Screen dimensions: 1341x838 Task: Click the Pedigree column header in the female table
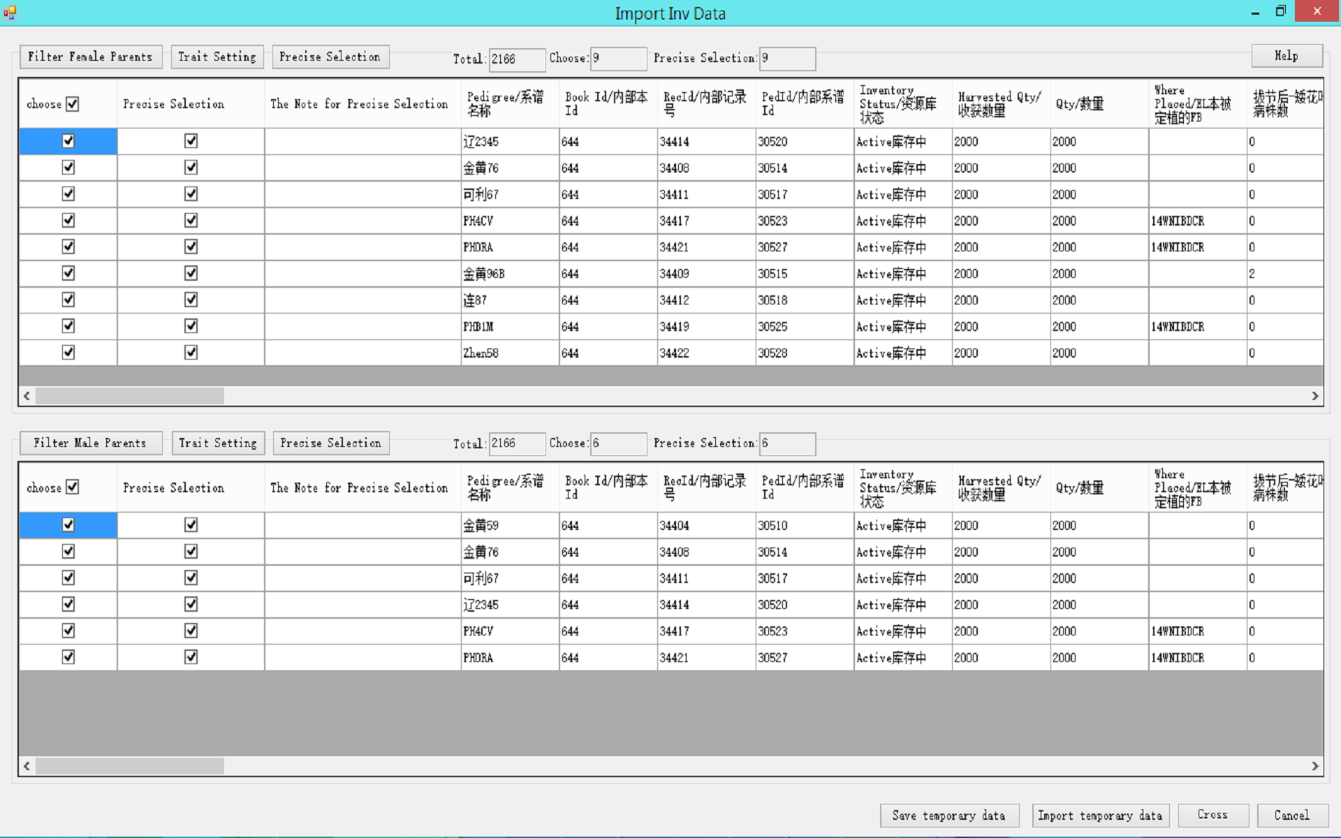(x=510, y=103)
